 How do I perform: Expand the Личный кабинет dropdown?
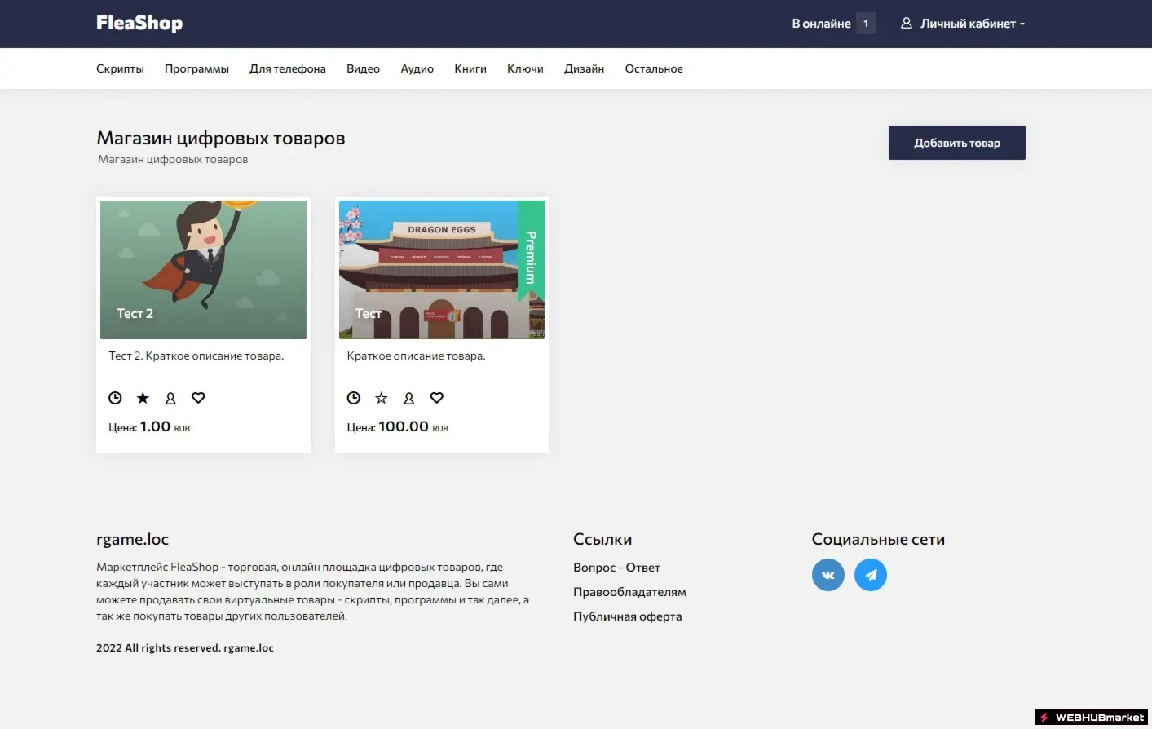pos(963,24)
